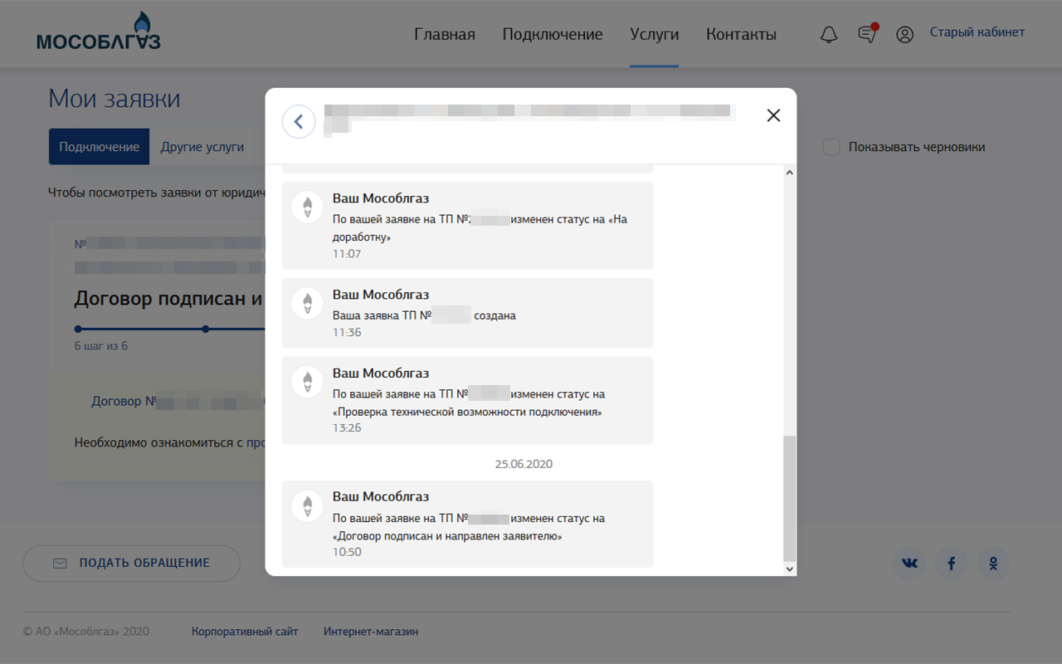Open the VK social link
The height and width of the screenshot is (664, 1062).
click(x=909, y=564)
